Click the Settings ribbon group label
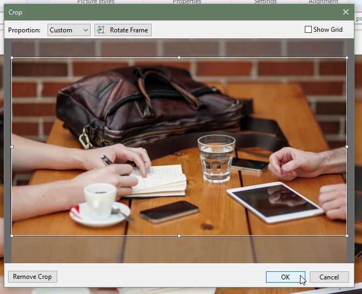 pos(265,2)
